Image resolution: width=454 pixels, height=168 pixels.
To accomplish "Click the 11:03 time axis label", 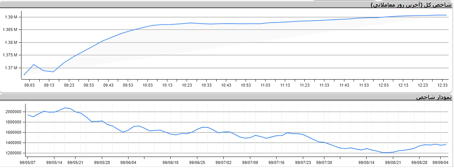I will 265,85.
